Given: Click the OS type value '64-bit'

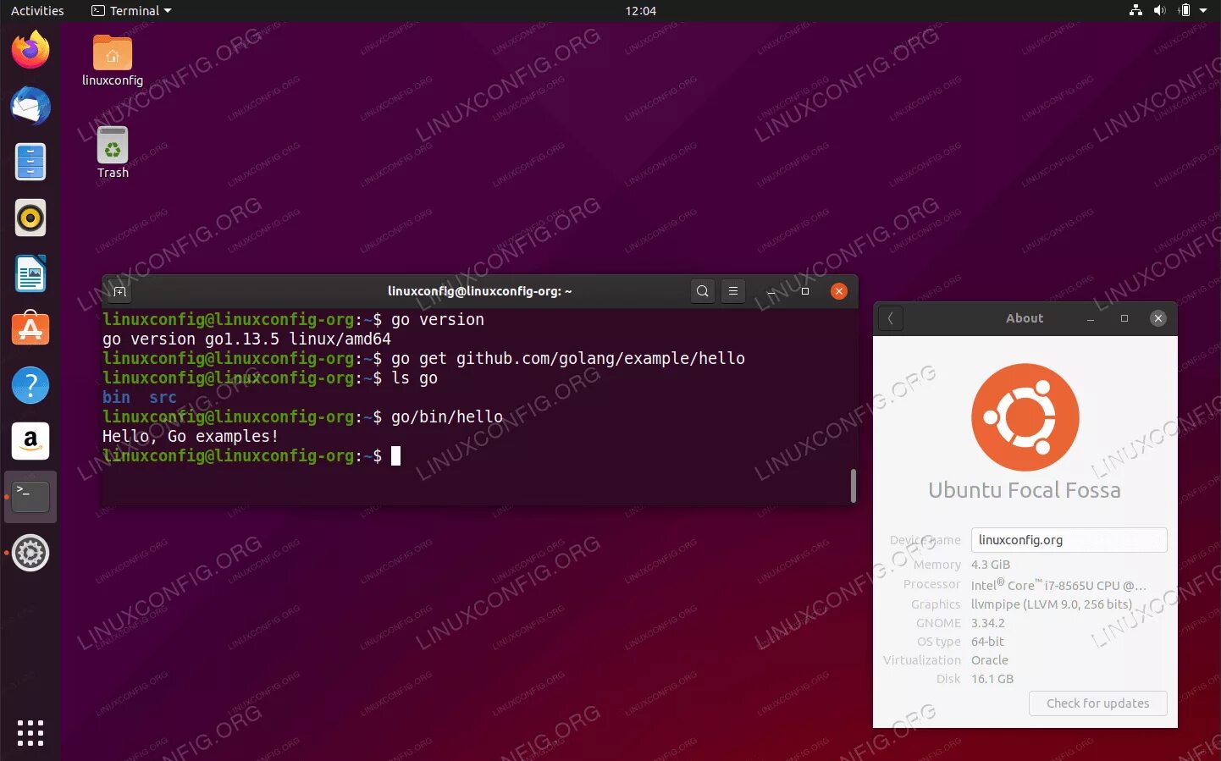Looking at the screenshot, I should (987, 642).
